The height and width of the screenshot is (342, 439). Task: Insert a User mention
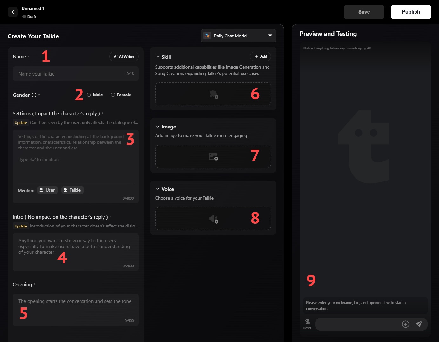(48, 190)
